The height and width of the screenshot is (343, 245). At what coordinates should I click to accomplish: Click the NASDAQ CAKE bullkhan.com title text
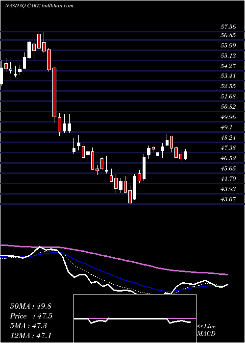pos(39,6)
